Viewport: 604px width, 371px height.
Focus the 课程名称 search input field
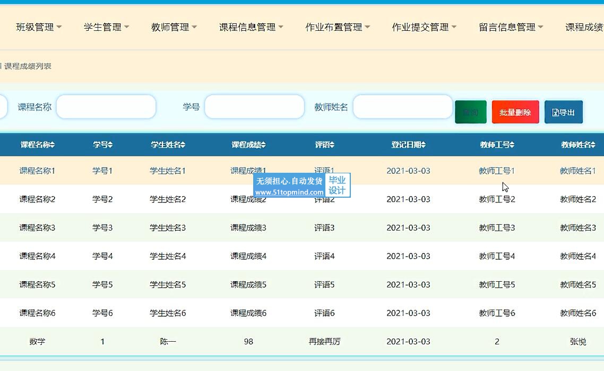pyautogui.click(x=106, y=107)
